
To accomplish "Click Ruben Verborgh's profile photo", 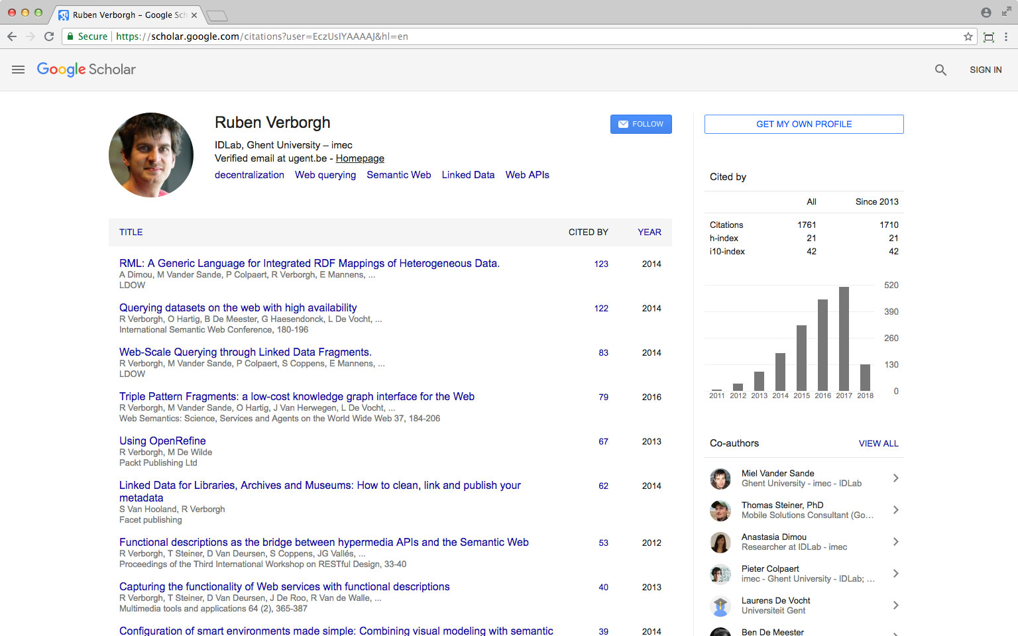I will click(151, 154).
